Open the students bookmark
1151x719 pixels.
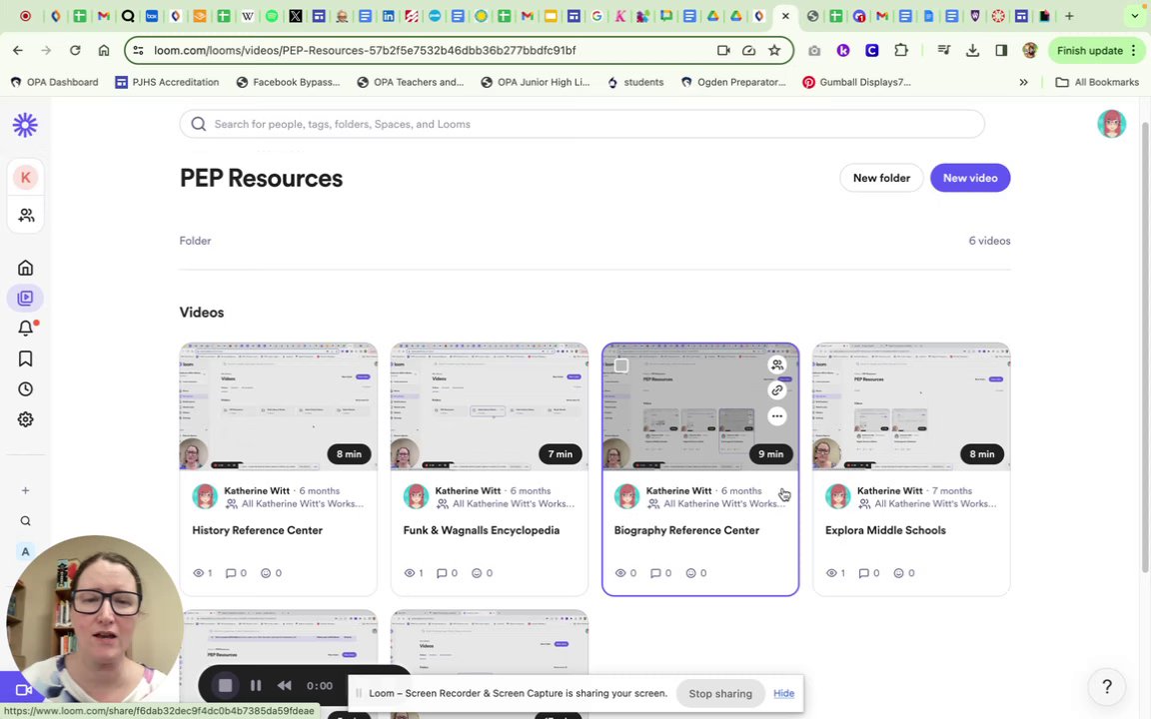click(x=635, y=82)
